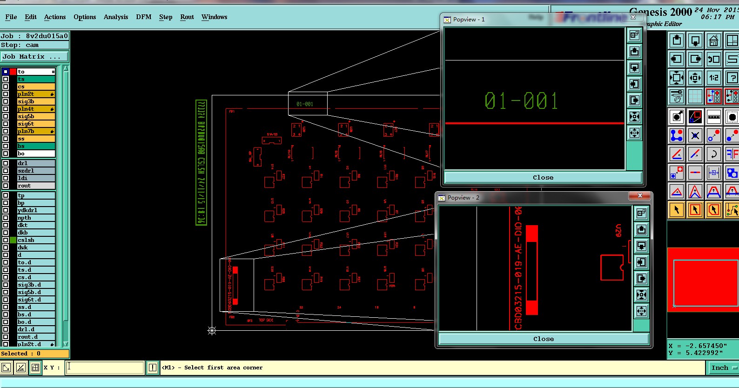Image resolution: width=739 pixels, height=388 pixels.
Task: Click the pan up icon in Popview 1
Action: point(634,51)
